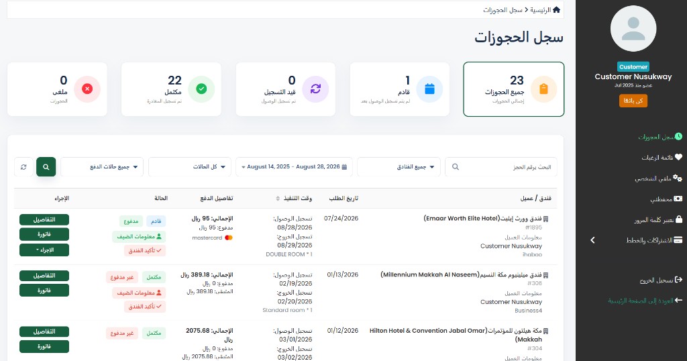
Task: Click the building icon beside Hilton Hotel & Convention
Action: click(x=545, y=331)
